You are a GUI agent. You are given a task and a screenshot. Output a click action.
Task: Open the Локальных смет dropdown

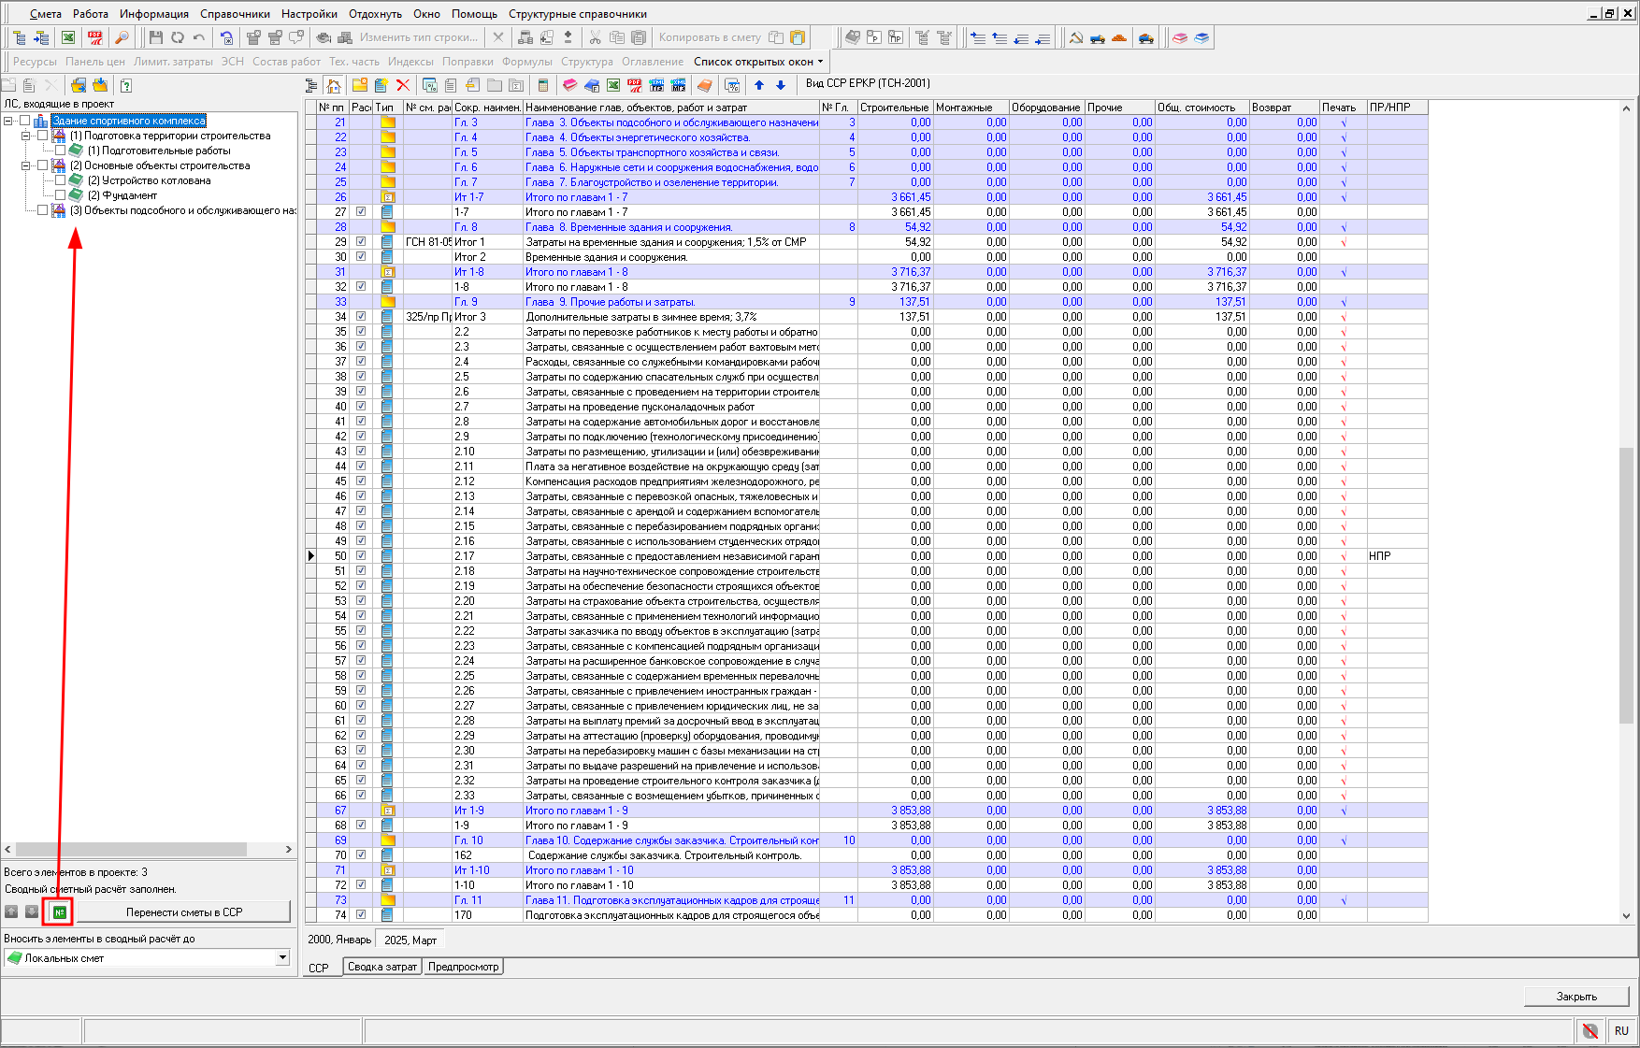pyautogui.click(x=281, y=957)
